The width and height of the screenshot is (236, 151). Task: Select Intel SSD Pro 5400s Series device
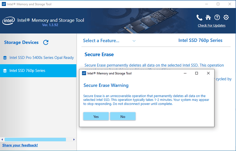[x=41, y=58]
